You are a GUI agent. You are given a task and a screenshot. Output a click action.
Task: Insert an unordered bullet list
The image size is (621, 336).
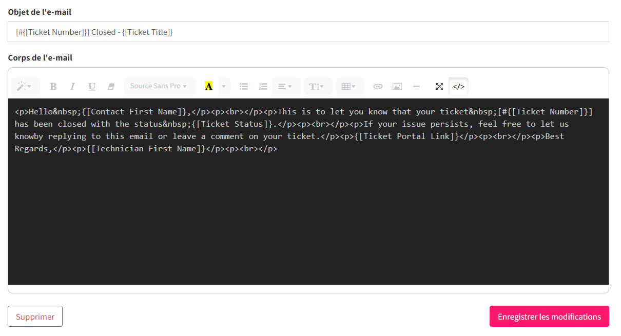(244, 86)
